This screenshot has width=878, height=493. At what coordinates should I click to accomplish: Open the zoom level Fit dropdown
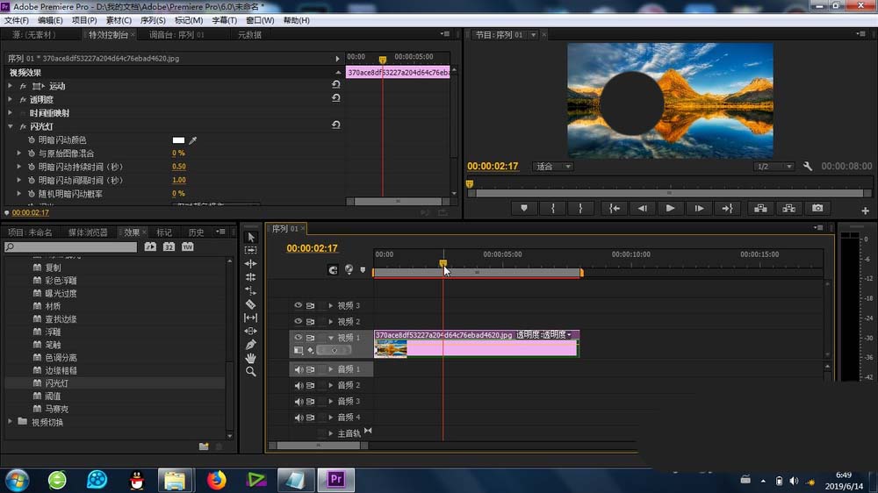[552, 166]
